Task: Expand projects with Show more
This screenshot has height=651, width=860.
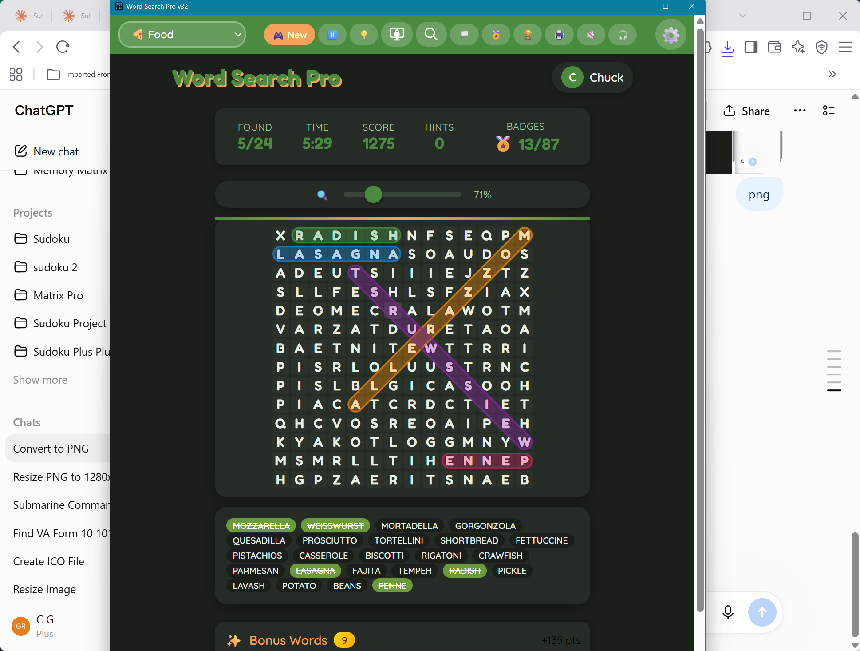Action: (40, 380)
